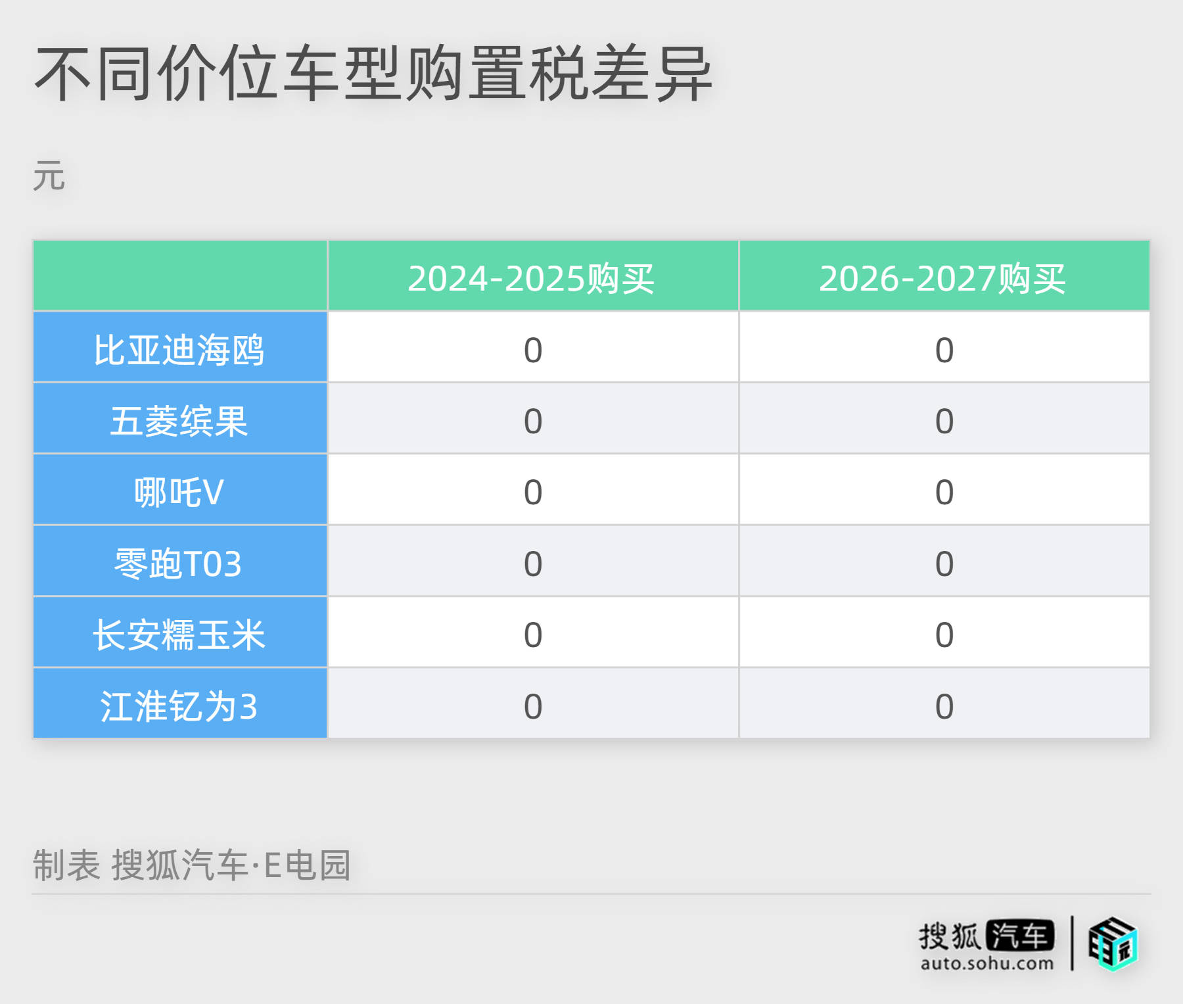Image resolution: width=1183 pixels, height=1004 pixels.
Task: Click the 江淮钇为3 row label
Action: (179, 705)
